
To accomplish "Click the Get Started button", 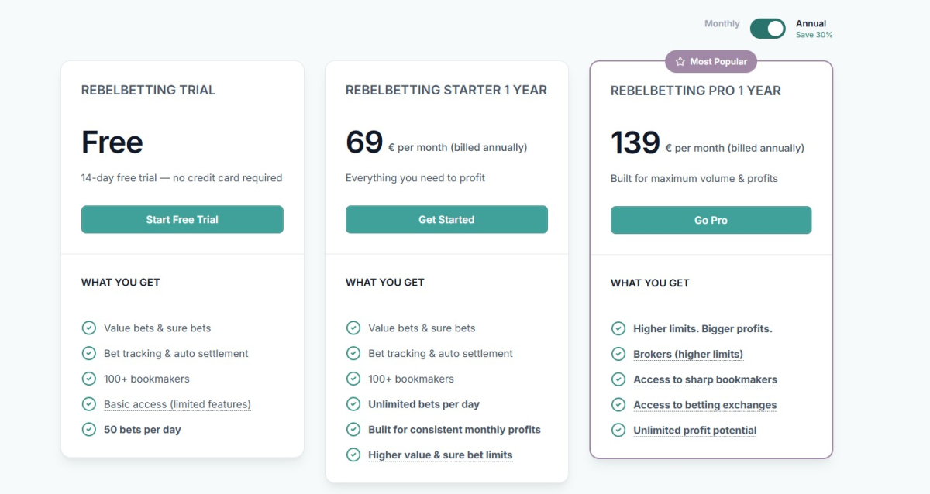I will 446,220.
